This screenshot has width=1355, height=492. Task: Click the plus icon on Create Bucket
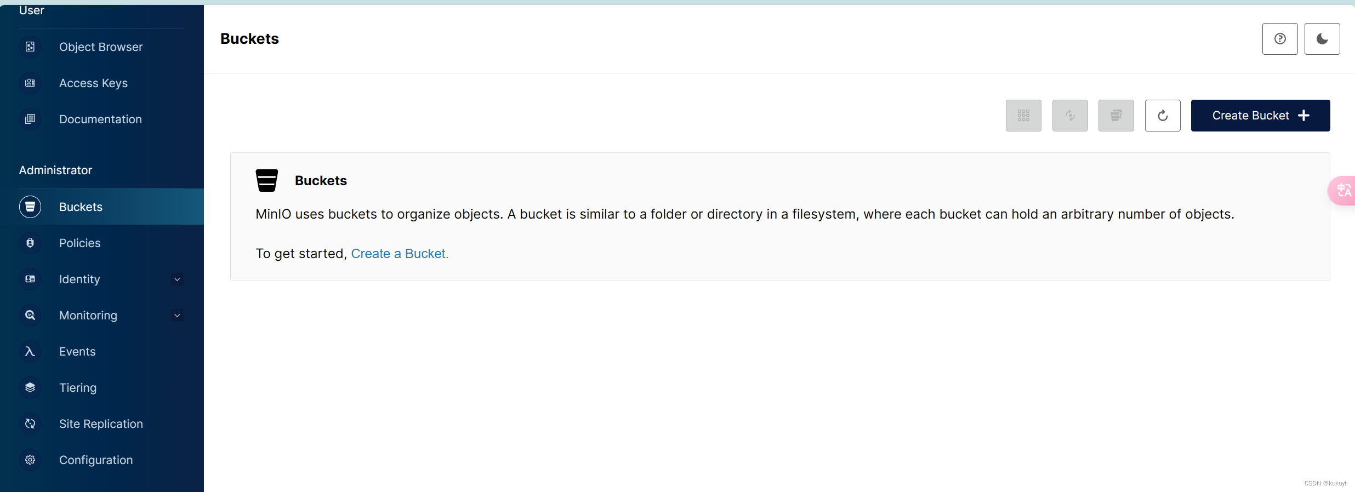(x=1304, y=116)
